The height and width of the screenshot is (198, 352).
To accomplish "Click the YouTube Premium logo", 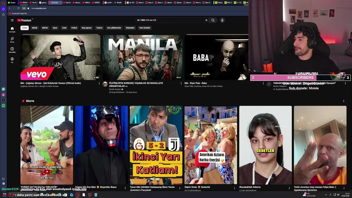I will click(x=25, y=20).
